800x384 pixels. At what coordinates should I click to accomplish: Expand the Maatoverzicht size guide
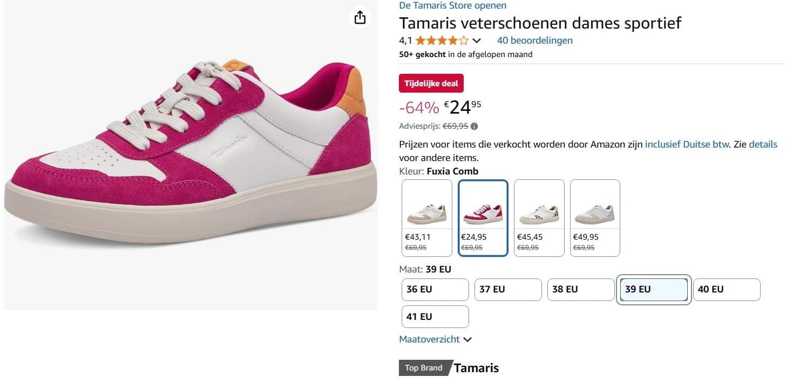tap(430, 339)
